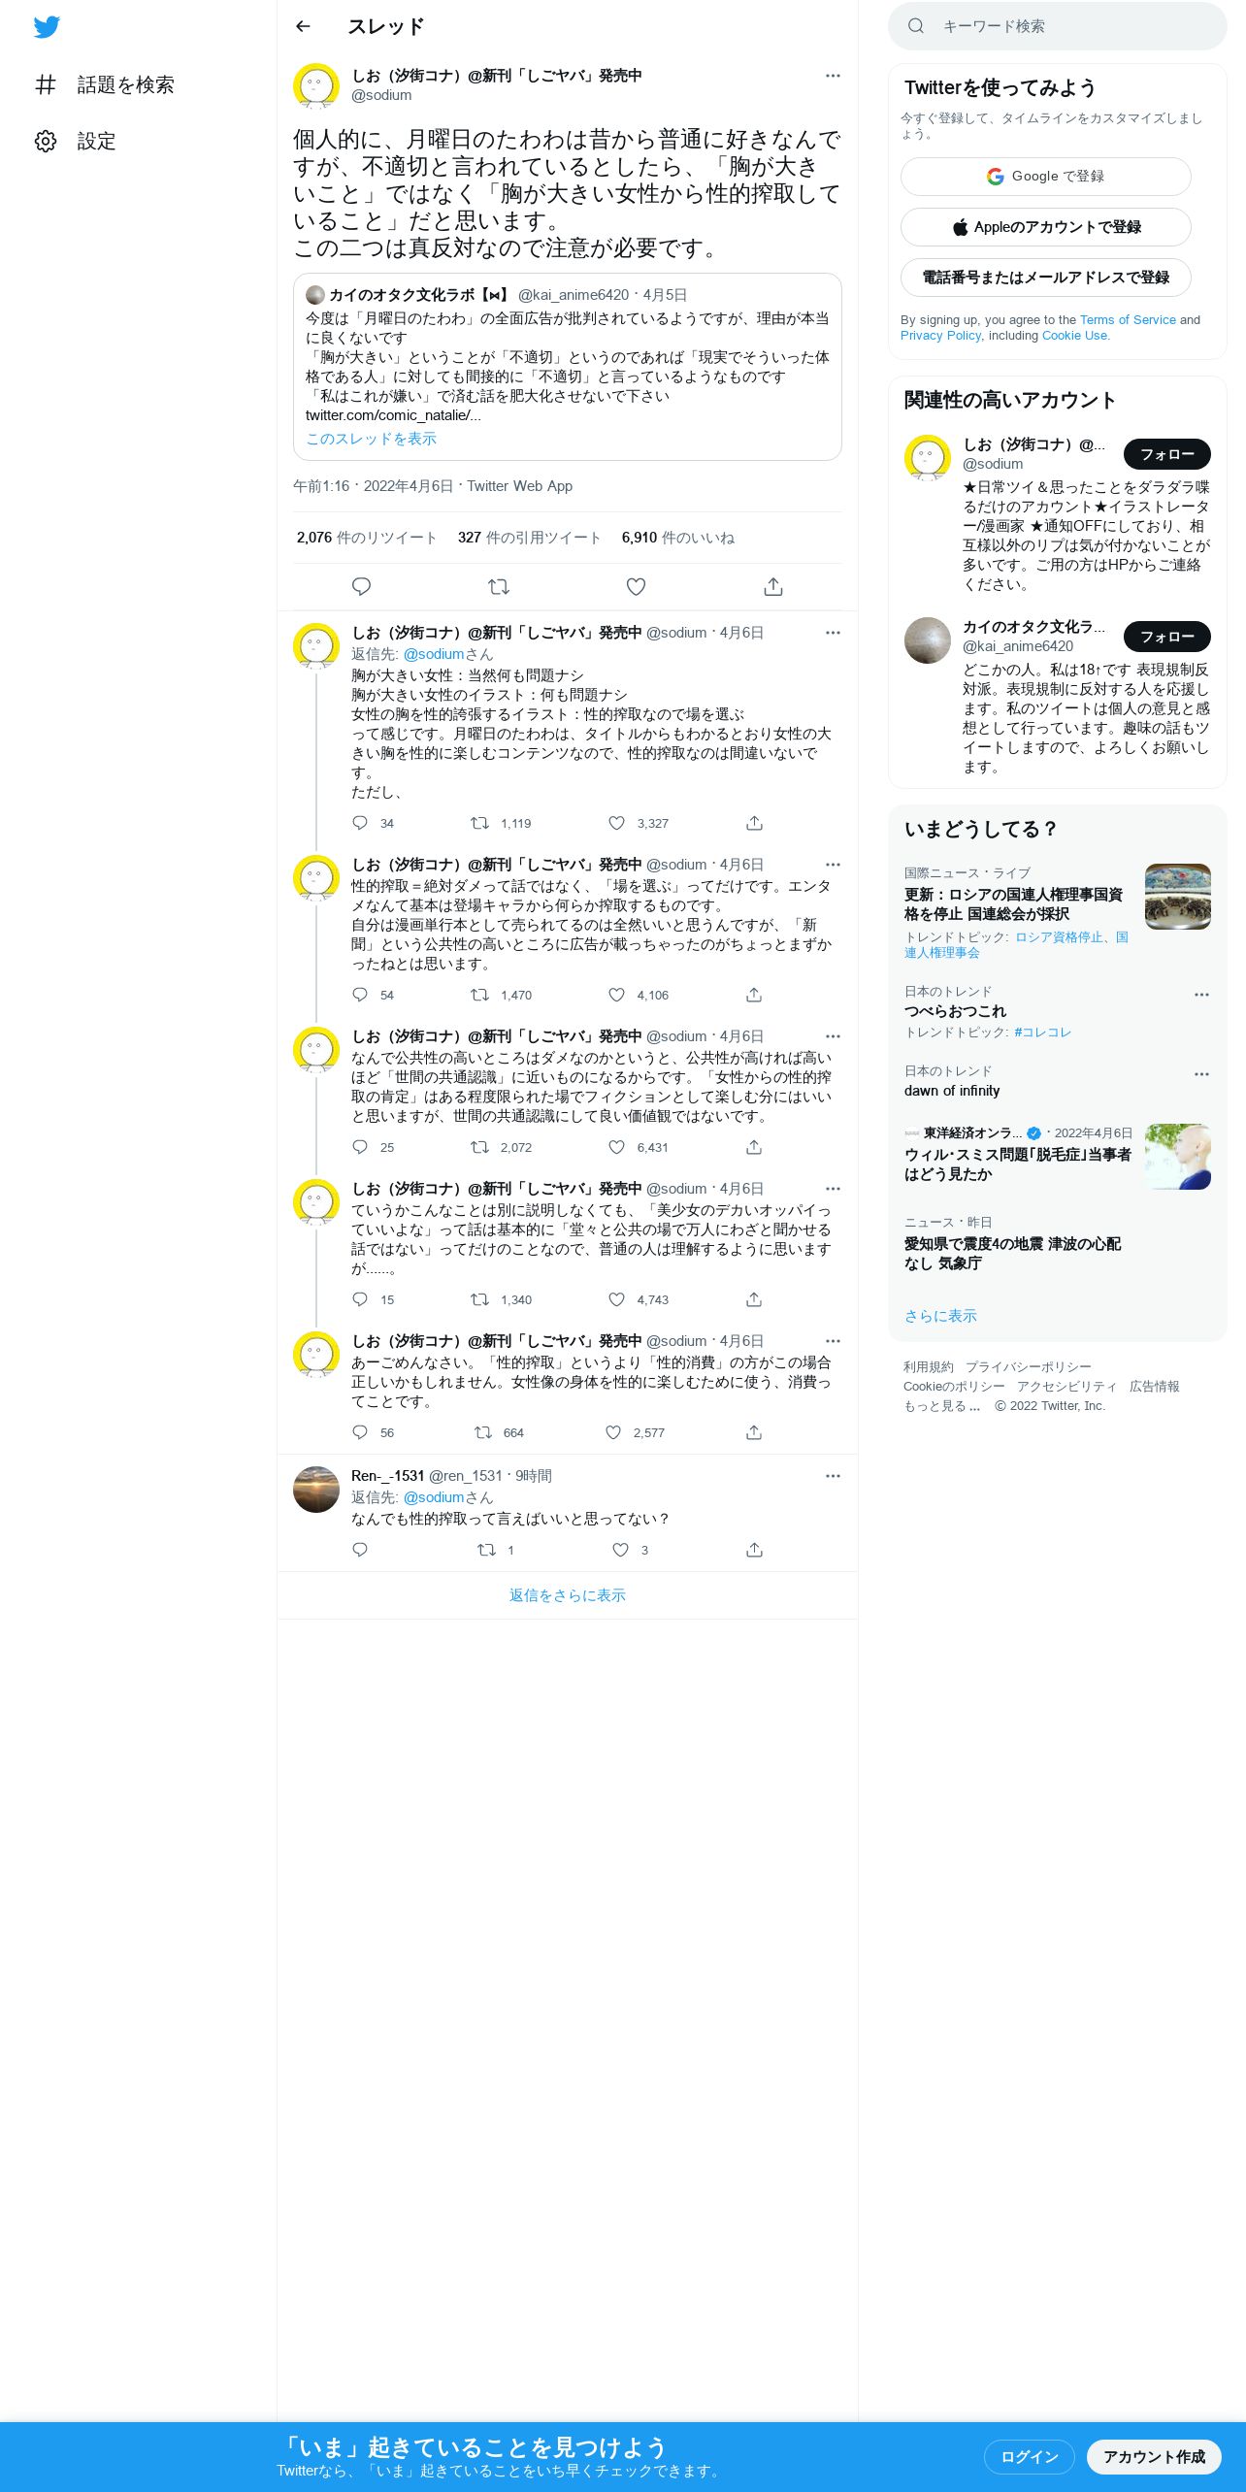Follow the @kai_anime6420 account

click(x=1166, y=637)
